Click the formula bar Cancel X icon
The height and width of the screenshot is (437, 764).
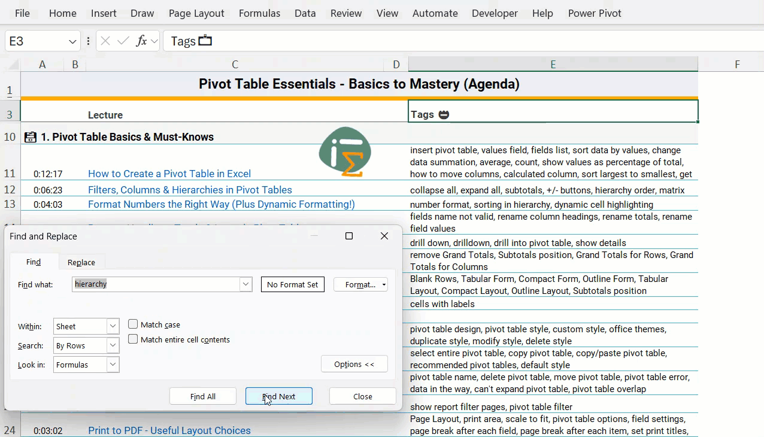point(105,41)
